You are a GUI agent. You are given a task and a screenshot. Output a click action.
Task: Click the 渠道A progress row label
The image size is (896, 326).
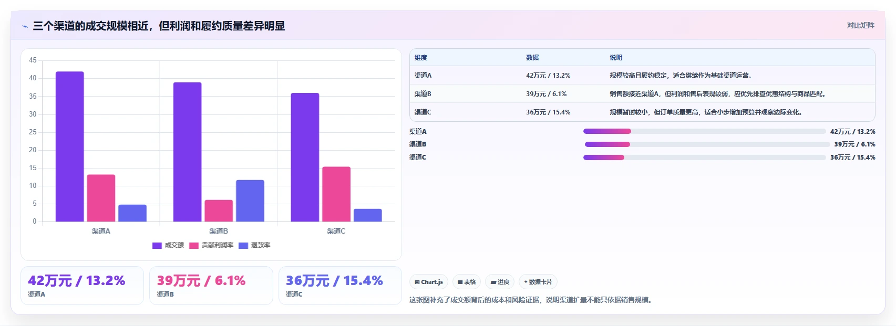(418, 132)
